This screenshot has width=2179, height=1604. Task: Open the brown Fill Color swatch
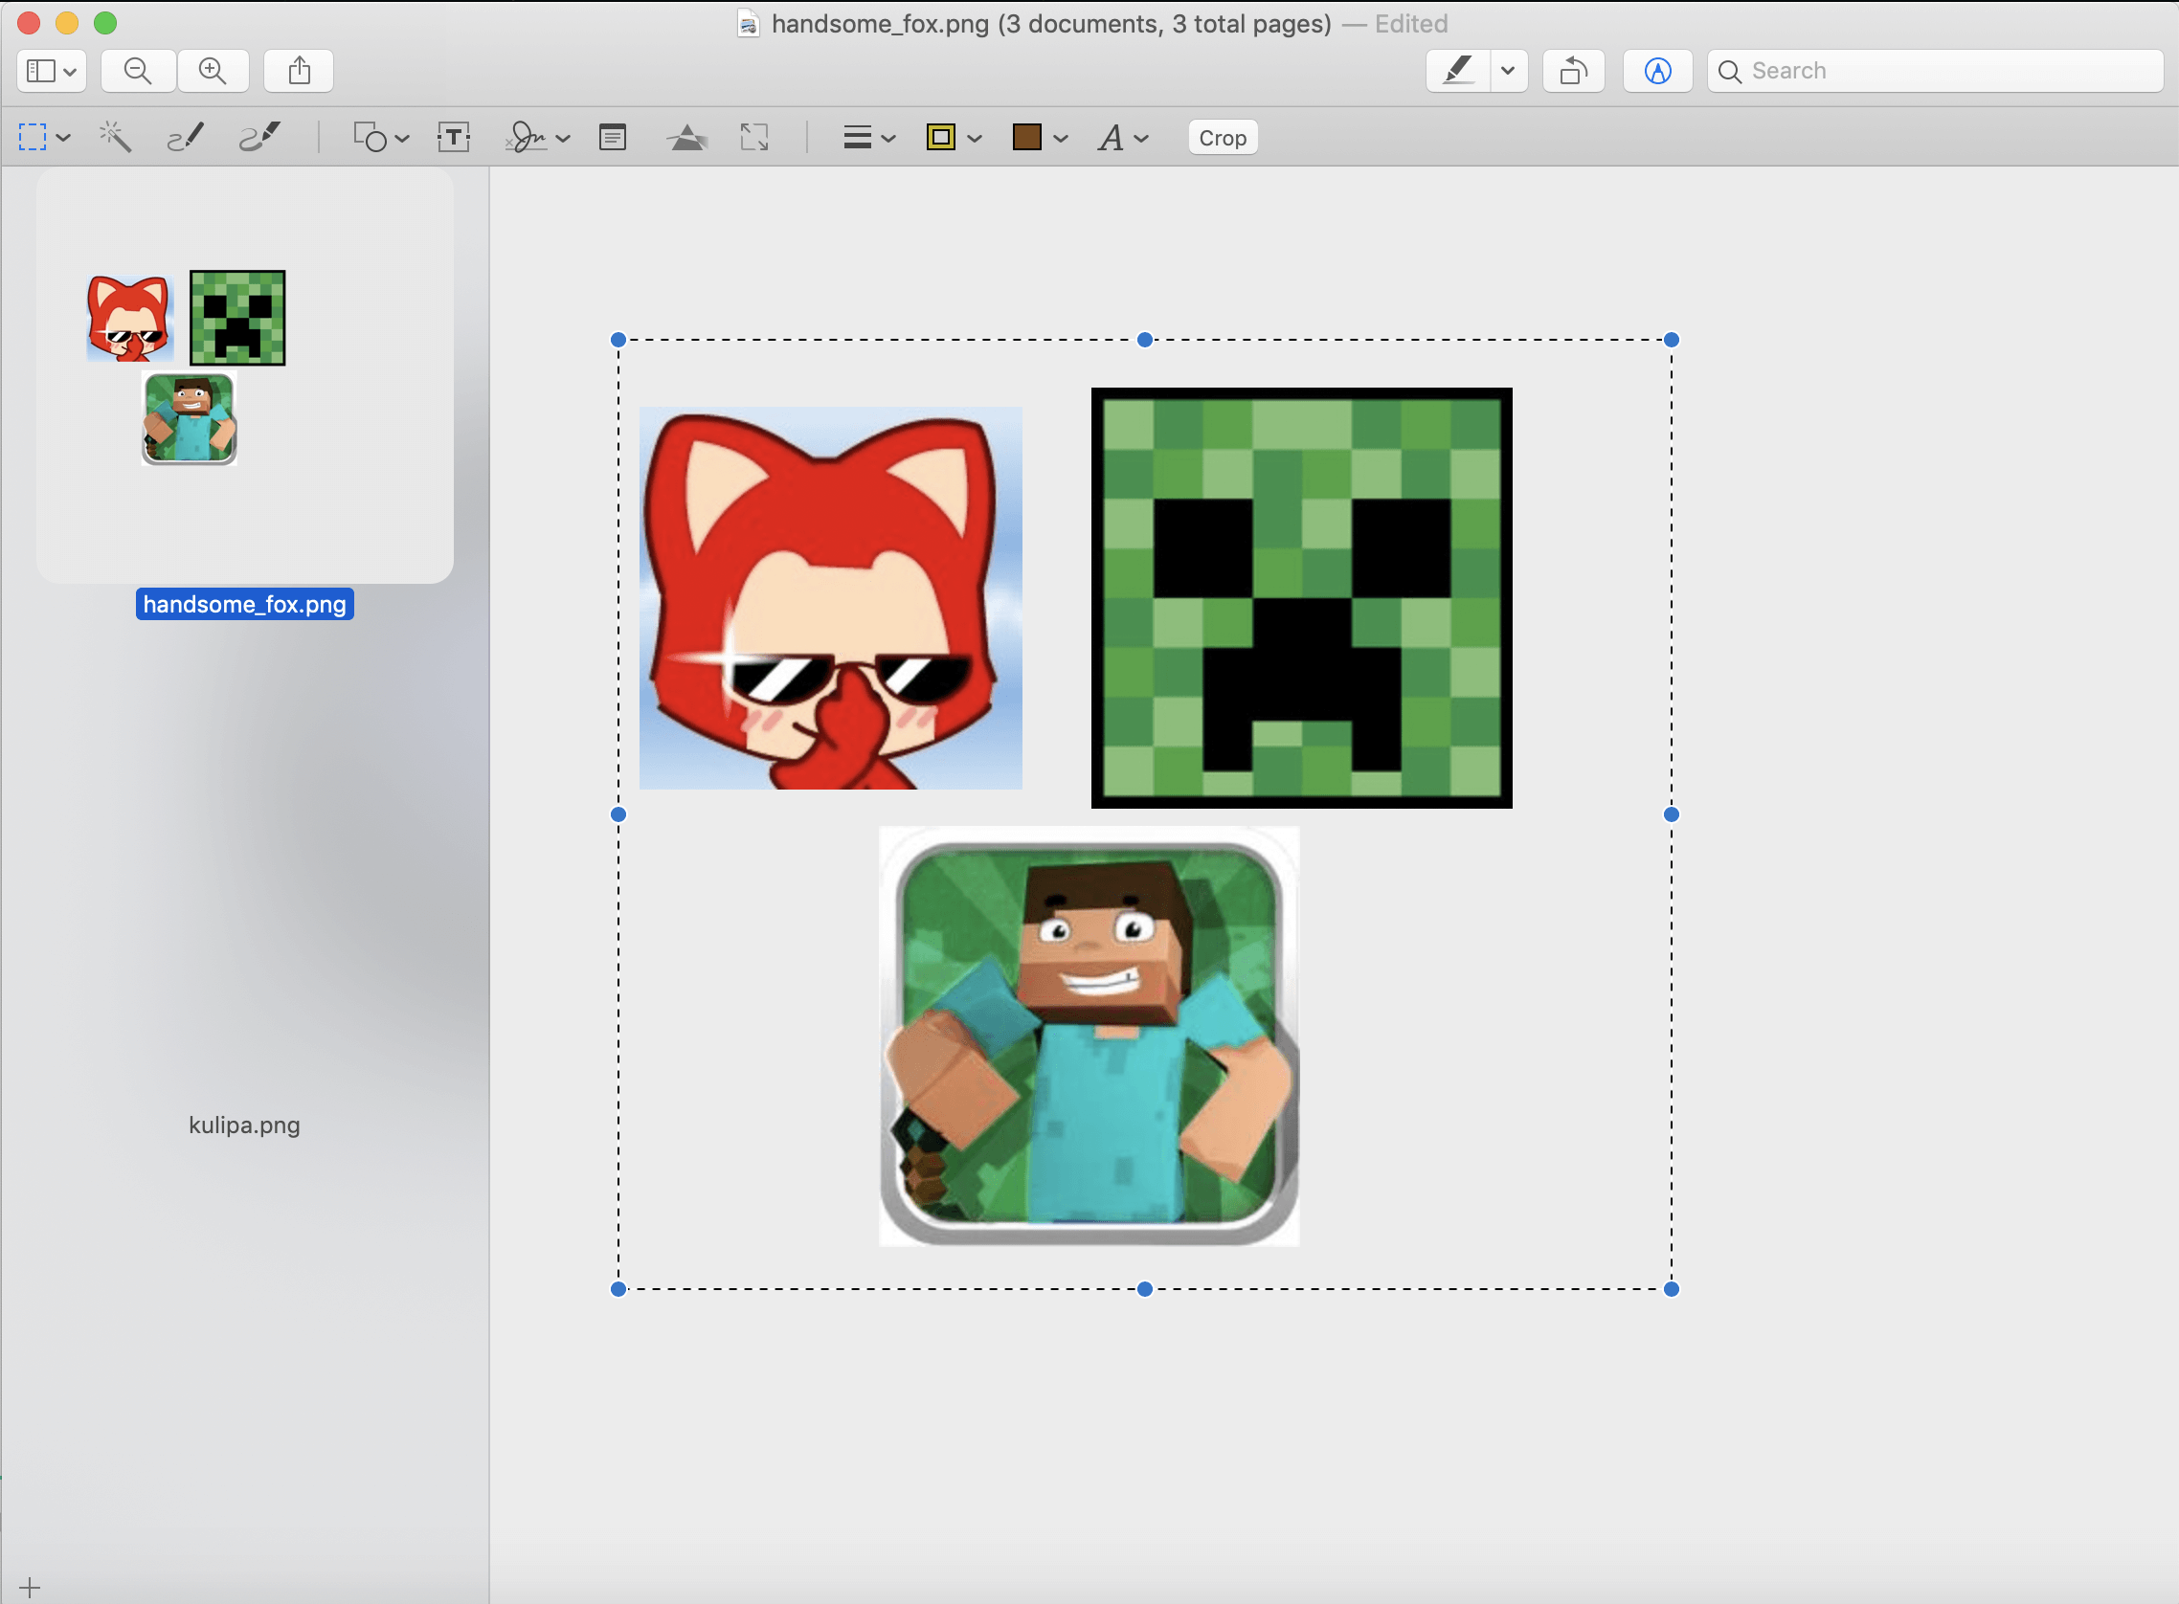[x=1026, y=137]
